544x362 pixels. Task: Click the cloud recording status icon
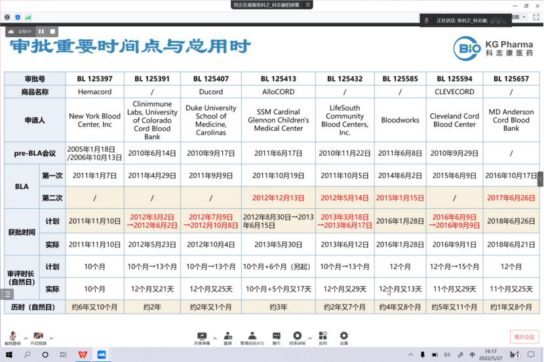(11, 31)
